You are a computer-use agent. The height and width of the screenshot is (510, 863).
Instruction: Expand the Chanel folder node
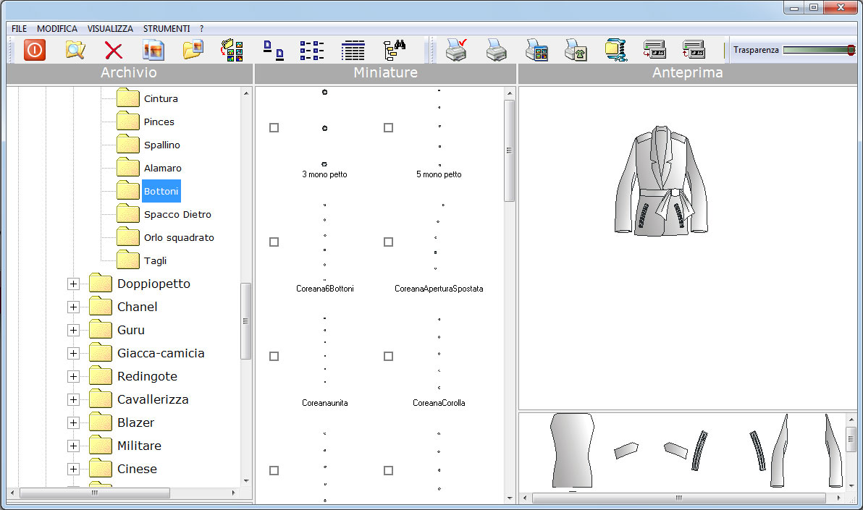pos(73,307)
